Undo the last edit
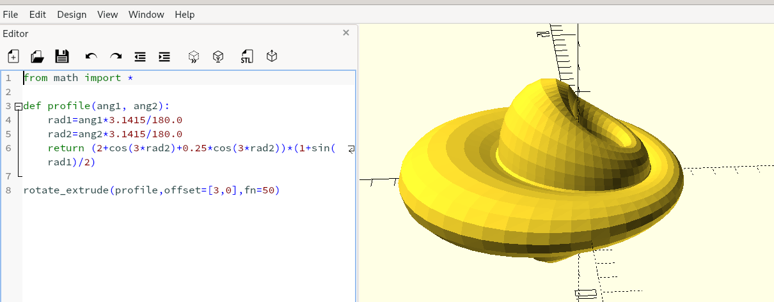The image size is (774, 302). [91, 57]
